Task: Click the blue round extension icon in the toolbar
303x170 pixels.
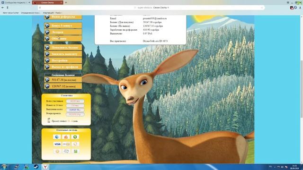Action: click(295, 8)
